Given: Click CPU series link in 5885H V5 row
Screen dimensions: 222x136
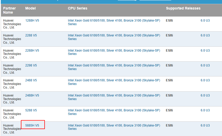Looking at the screenshot, I should pos(114,127).
